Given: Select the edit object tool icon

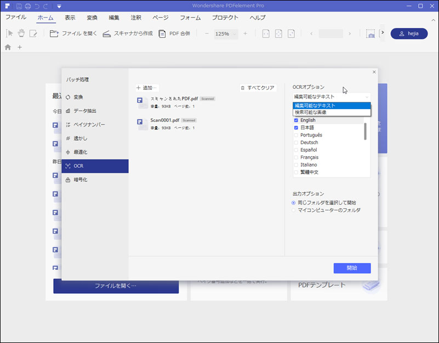Looking at the screenshot, I should click(x=33, y=33).
